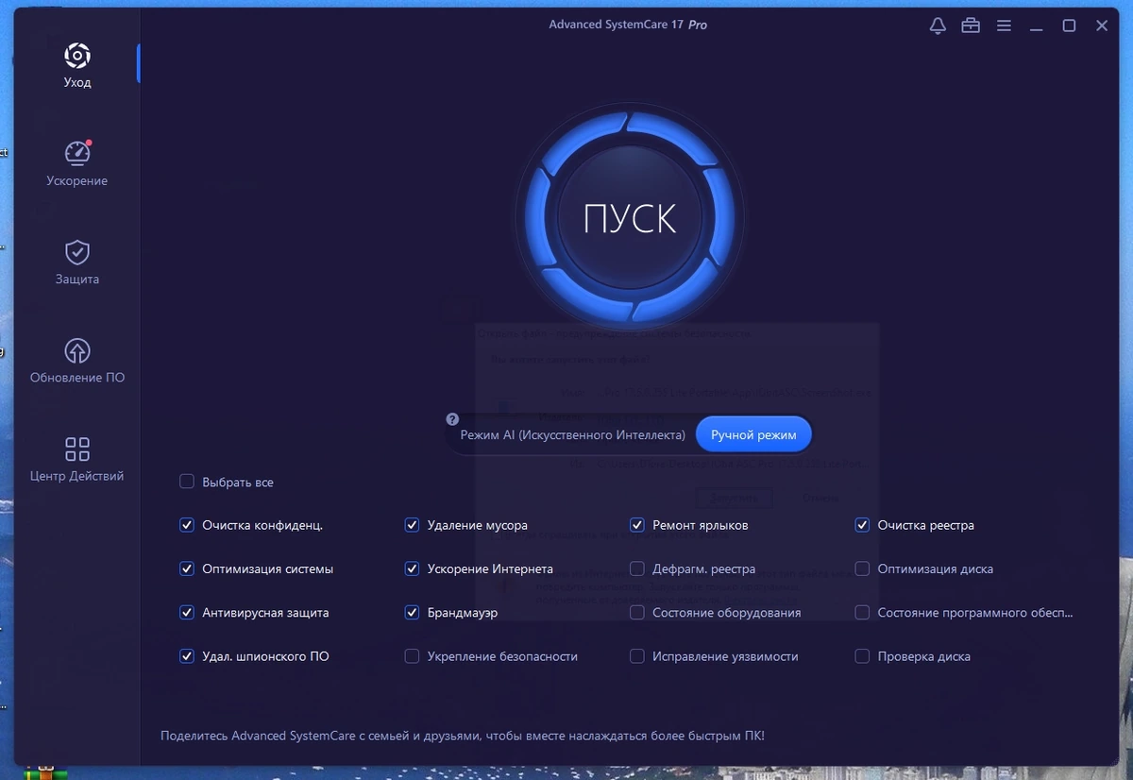Start scan with the ПУСК button
Image resolution: width=1133 pixels, height=780 pixels.
click(x=630, y=218)
